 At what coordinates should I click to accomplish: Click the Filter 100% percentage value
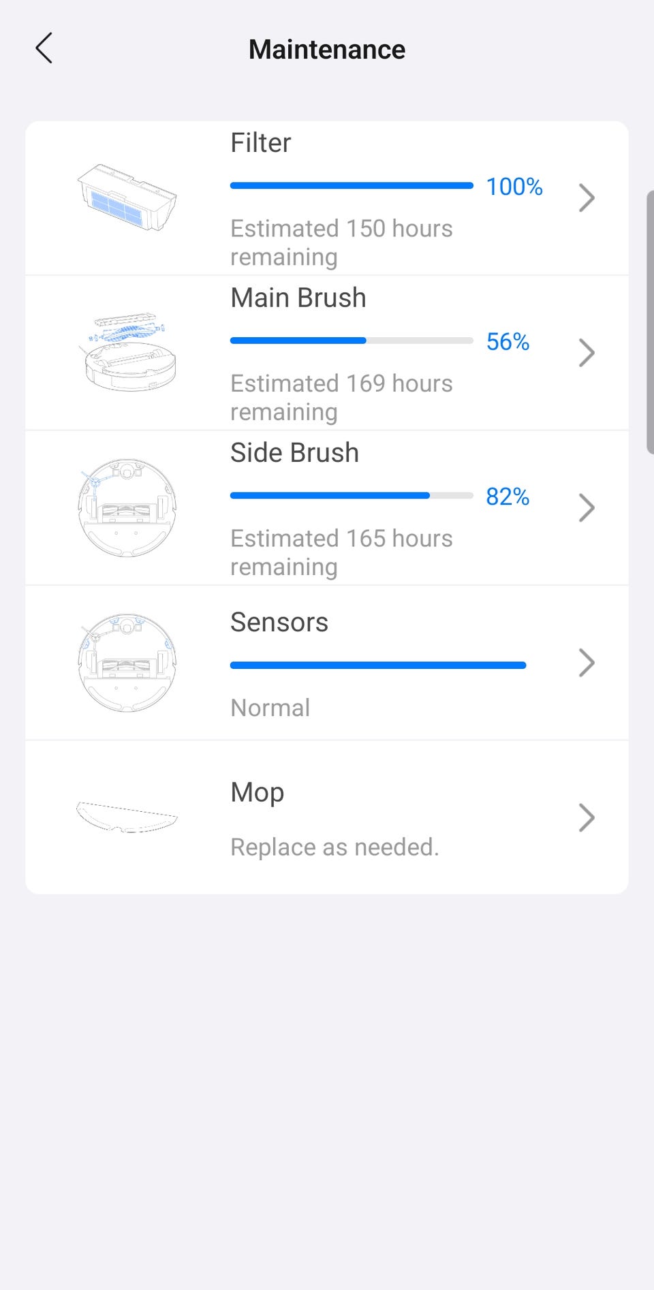[x=514, y=187]
